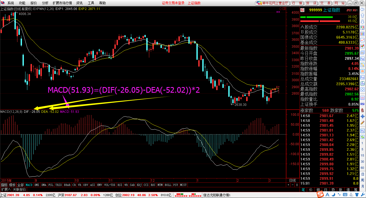Open the 全部 indicator list
The height and width of the screenshot is (198, 366).
[21, 185]
